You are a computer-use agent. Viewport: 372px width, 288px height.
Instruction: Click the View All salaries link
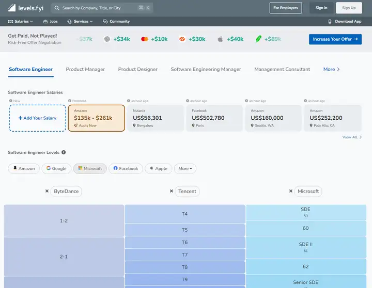pos(352,137)
